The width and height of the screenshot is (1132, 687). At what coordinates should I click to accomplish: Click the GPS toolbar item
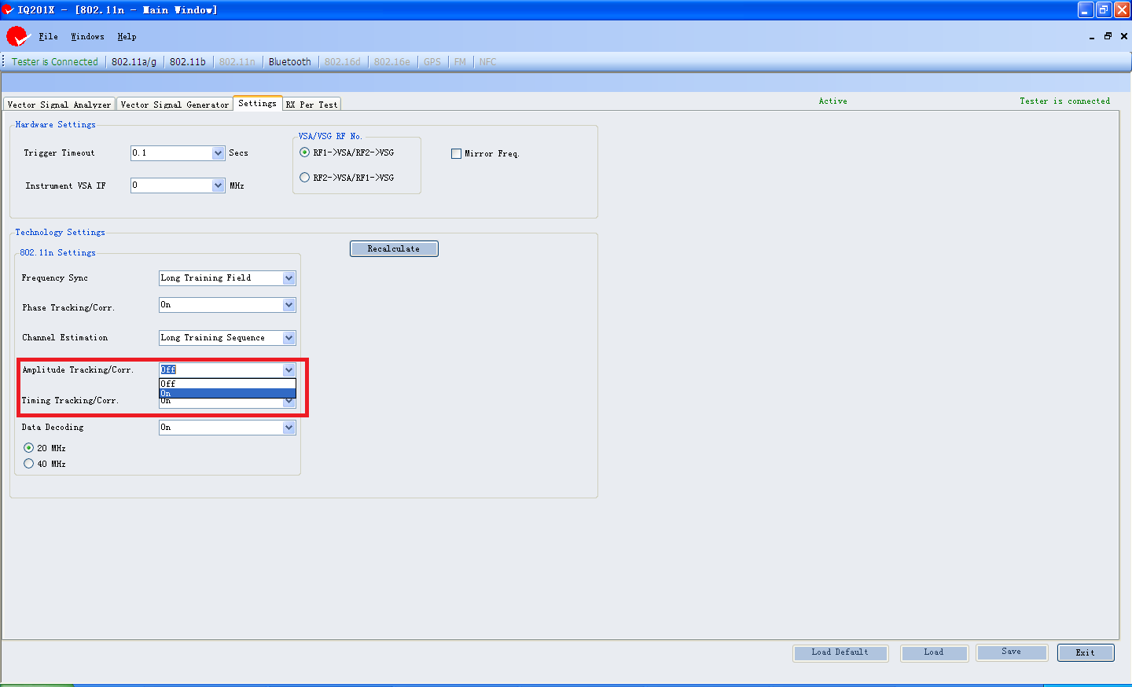(x=432, y=61)
